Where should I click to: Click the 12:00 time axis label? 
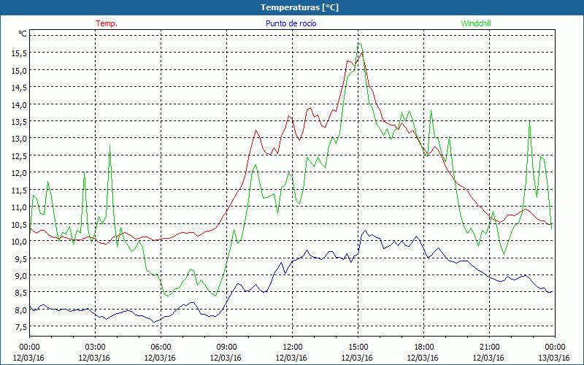(292, 347)
